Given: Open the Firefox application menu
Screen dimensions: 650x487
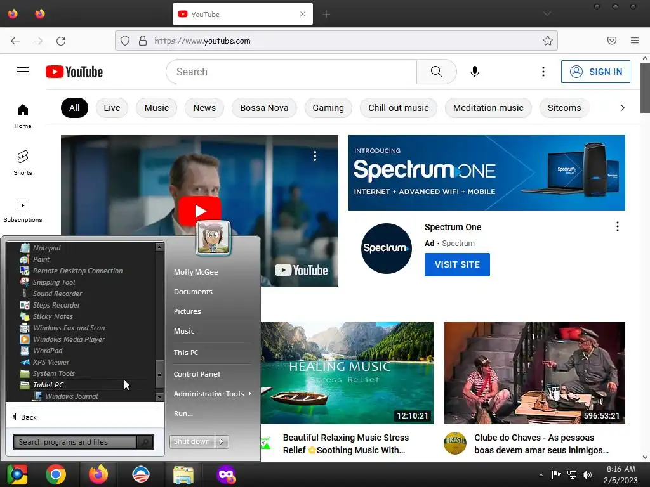Looking at the screenshot, I should (634, 41).
